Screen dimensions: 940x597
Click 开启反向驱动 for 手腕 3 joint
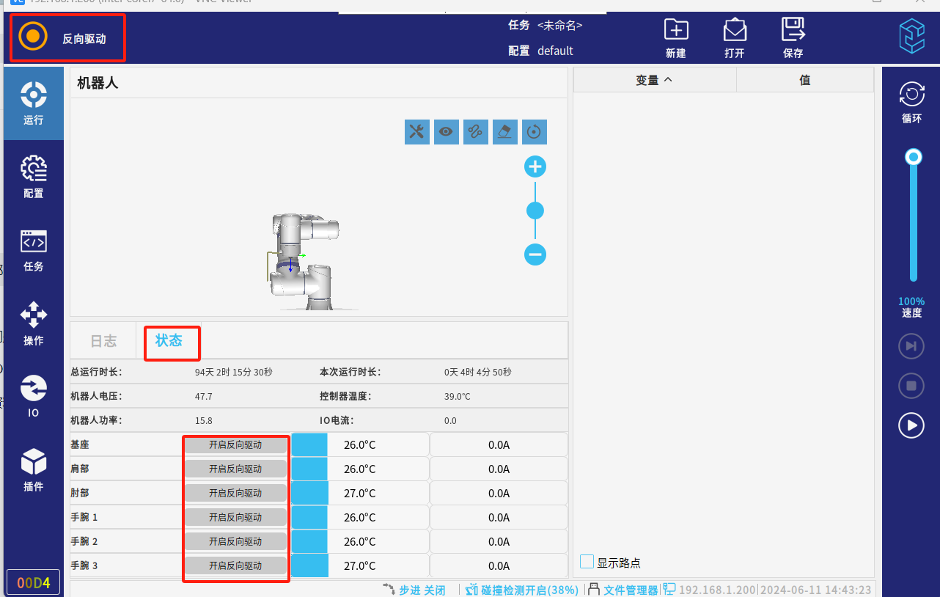pyautogui.click(x=235, y=565)
